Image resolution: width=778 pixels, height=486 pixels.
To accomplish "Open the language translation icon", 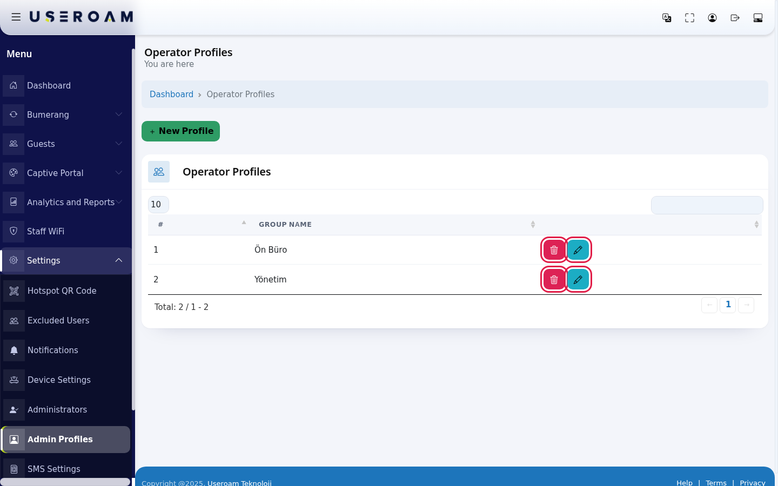I will tap(667, 18).
